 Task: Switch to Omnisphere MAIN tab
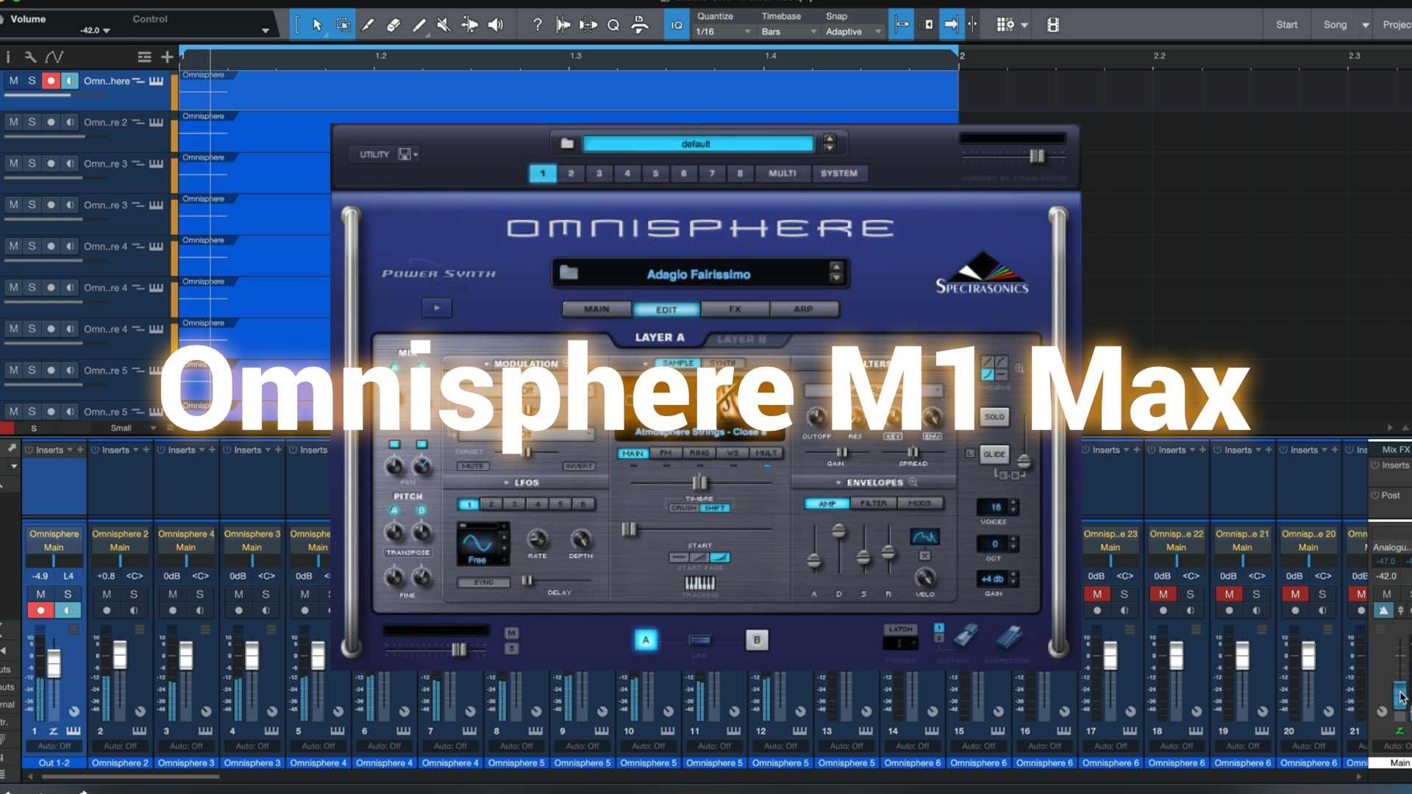[596, 310]
